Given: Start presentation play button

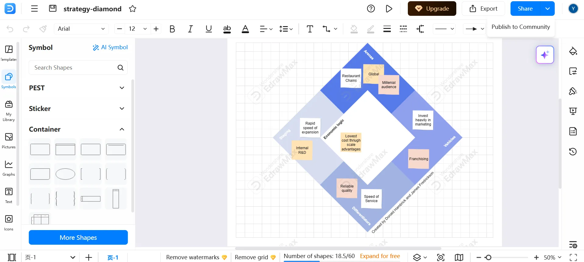Looking at the screenshot, I should tap(389, 9).
